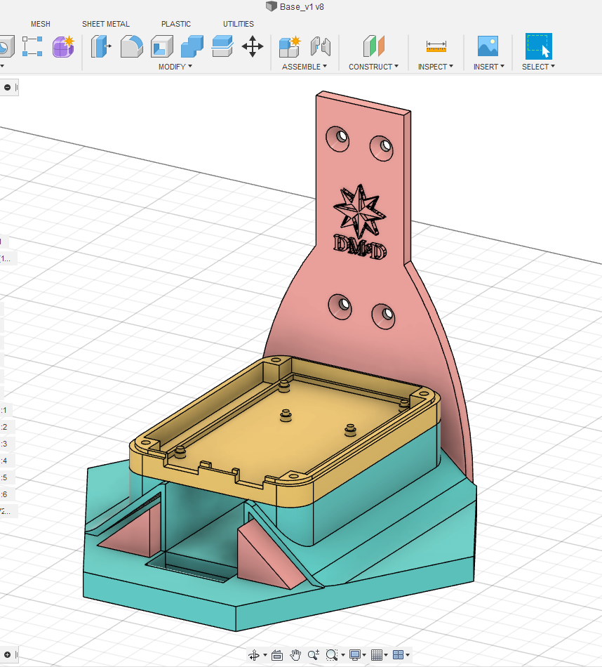Open the PLASTIC tab

[176, 25]
